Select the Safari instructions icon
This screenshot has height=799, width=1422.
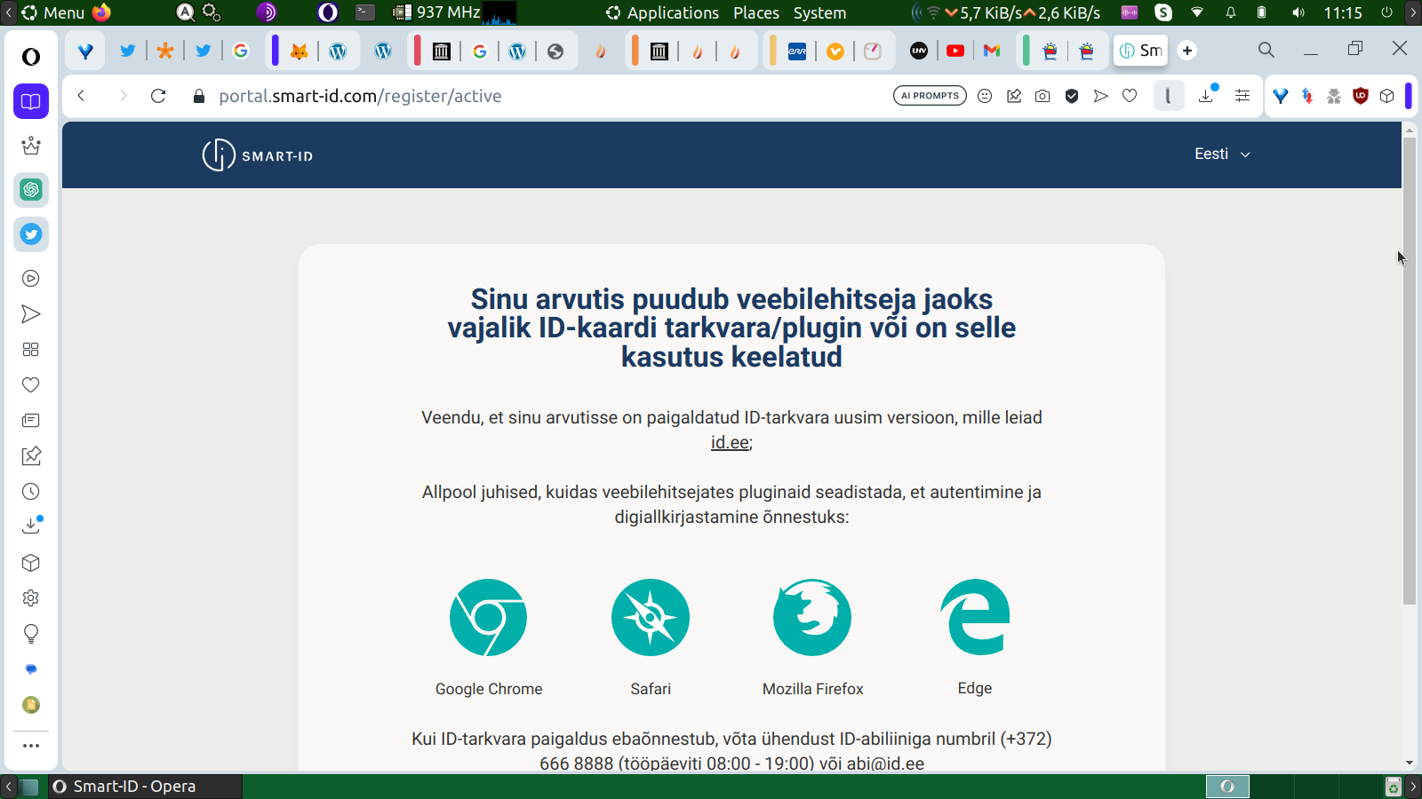tap(651, 618)
